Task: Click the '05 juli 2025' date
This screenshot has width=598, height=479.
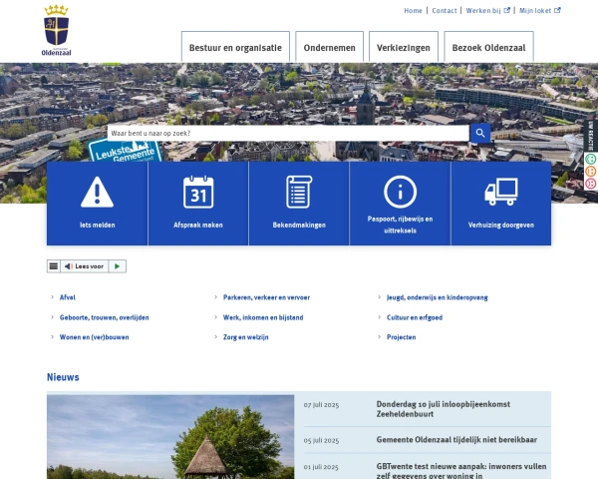Action: pos(321,440)
